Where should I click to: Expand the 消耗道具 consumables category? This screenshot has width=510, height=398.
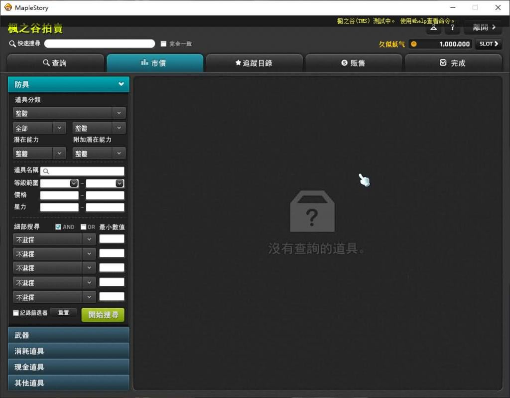pyautogui.click(x=69, y=351)
